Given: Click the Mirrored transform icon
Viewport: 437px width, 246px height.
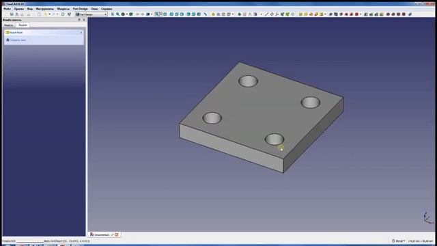Looking at the screenshot, I should (366, 14).
